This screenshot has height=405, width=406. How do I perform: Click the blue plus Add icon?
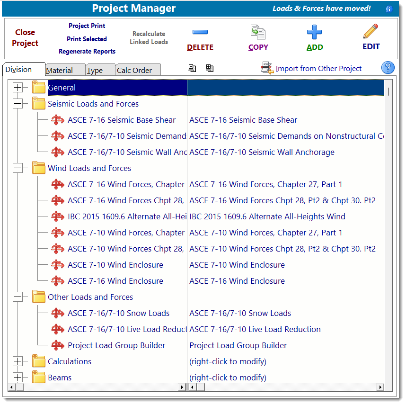pyautogui.click(x=314, y=32)
